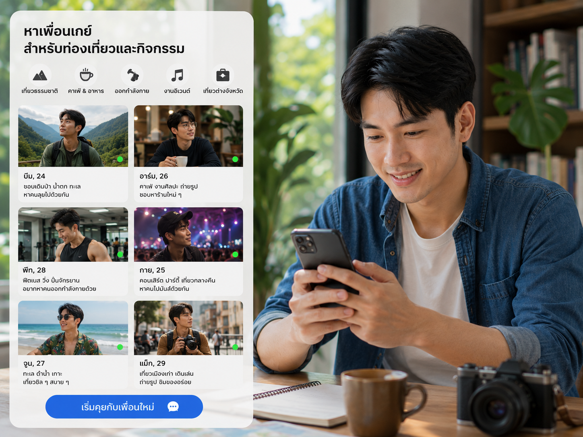Click the chat bubble icon on blue button
The image size is (583, 437).
pos(173,407)
